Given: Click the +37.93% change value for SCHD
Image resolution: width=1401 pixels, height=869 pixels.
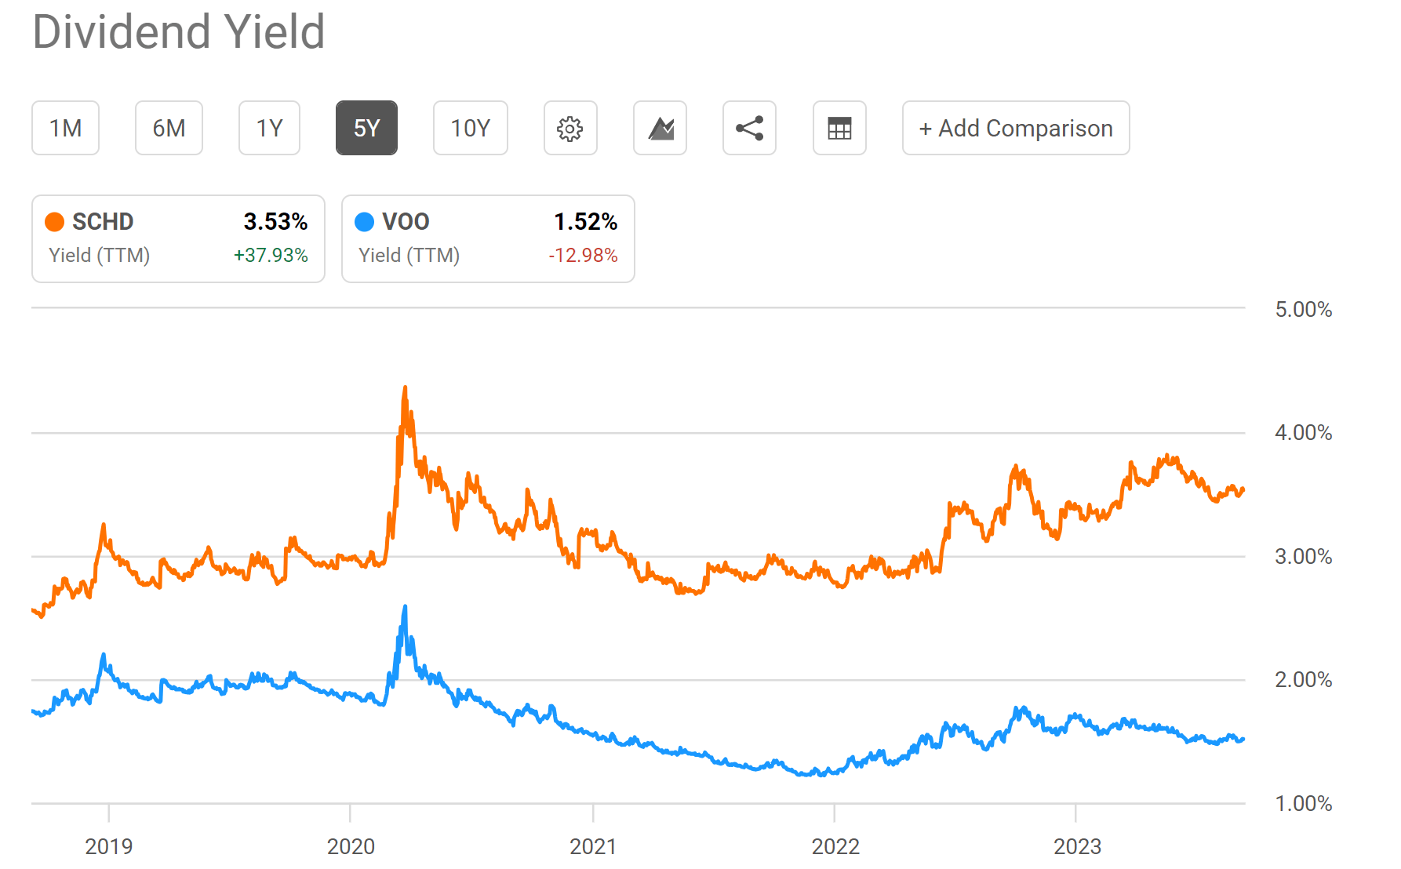Looking at the screenshot, I should 271,255.
